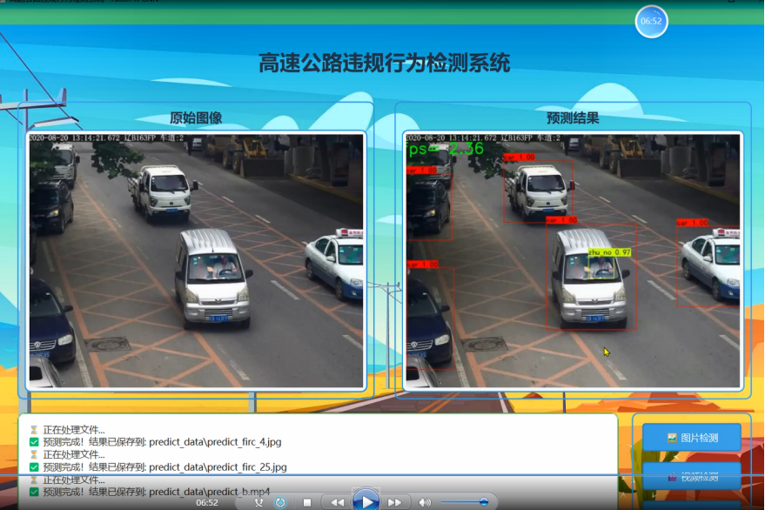Toggle the repeat loop button

coord(280,502)
